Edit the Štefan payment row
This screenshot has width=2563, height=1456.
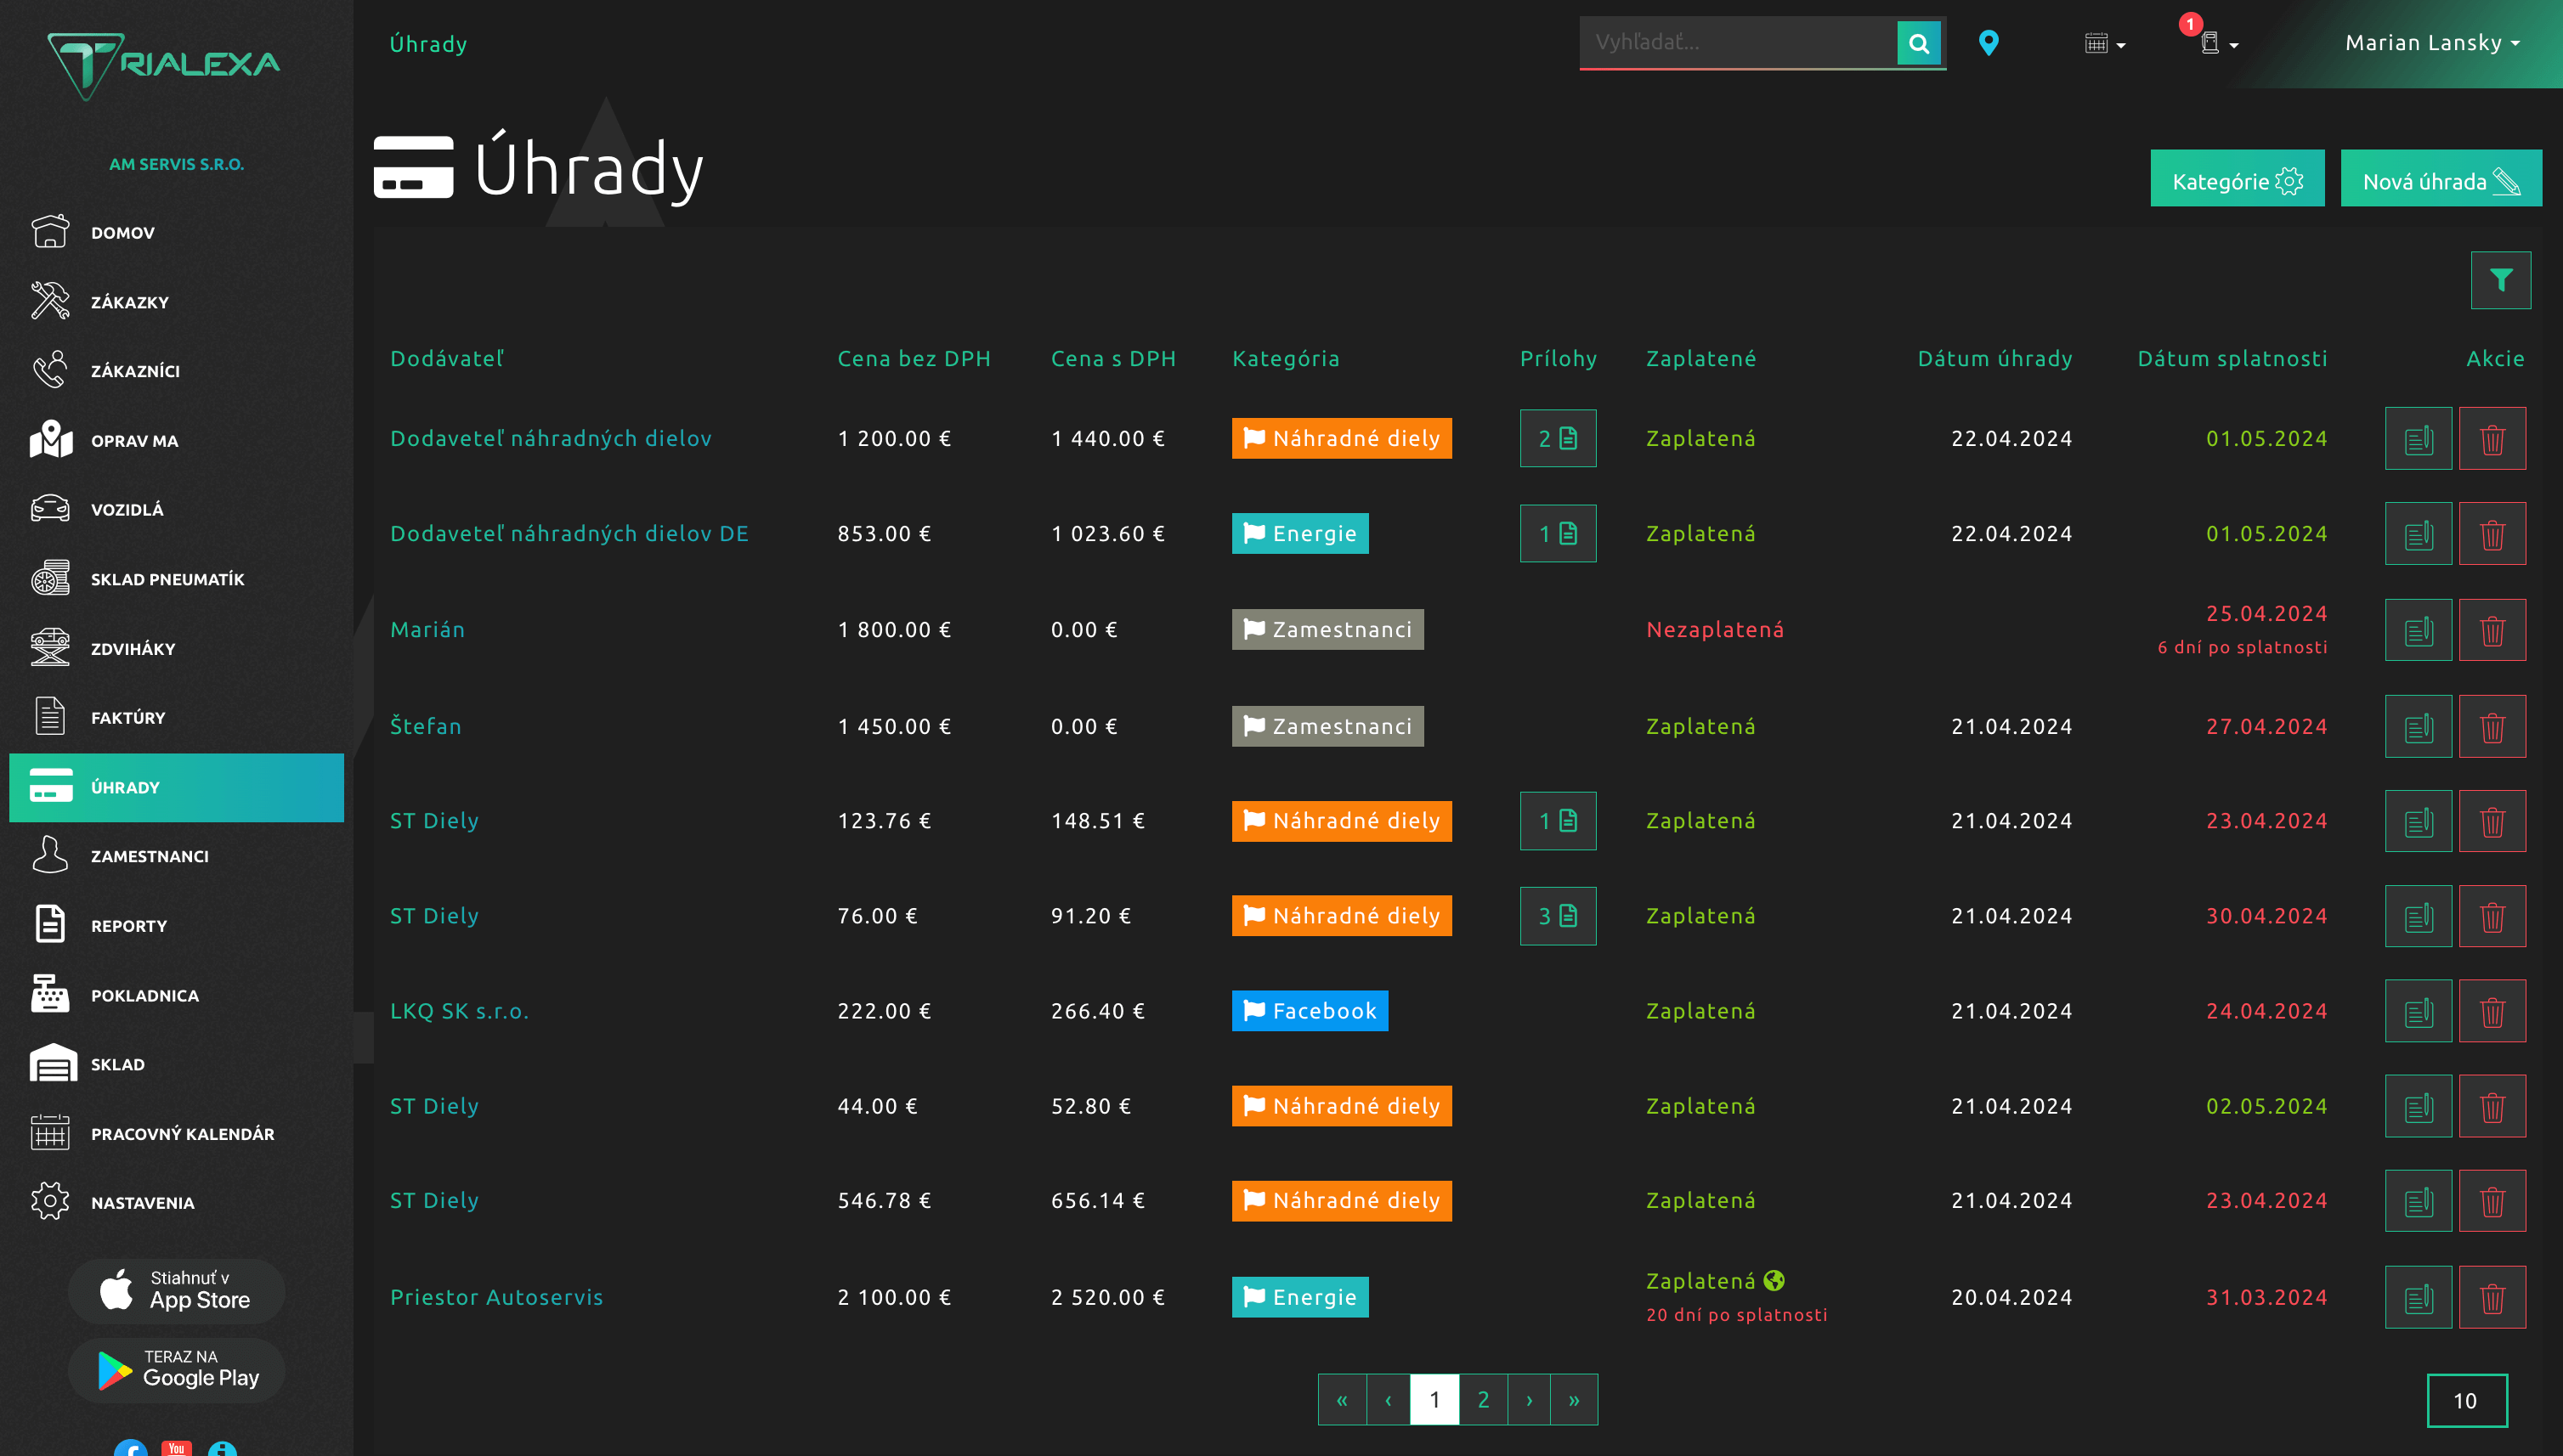pos(2418,726)
